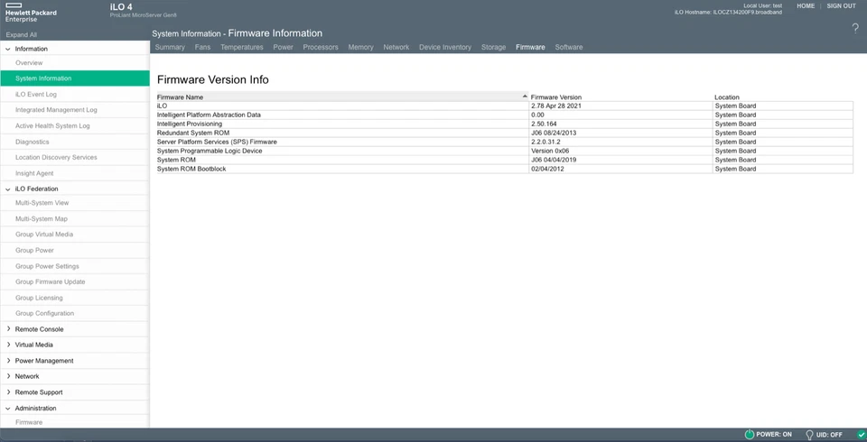The width and height of the screenshot is (867, 442).
Task: Open Diagnostics in sidebar
Action: [75, 142]
